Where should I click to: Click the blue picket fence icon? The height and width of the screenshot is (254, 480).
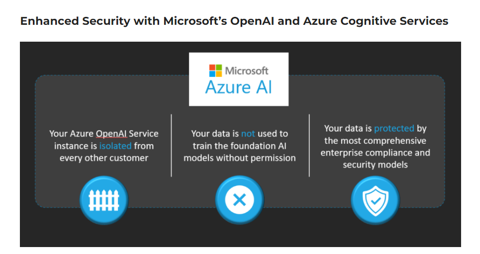tap(104, 200)
